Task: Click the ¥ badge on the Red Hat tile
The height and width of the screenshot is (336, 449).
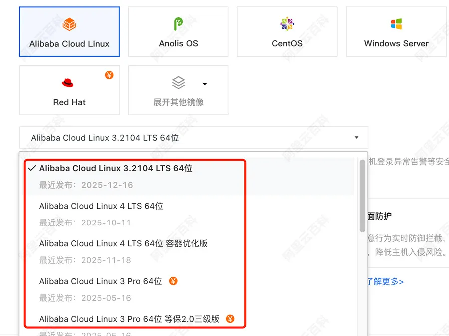Action: [109, 74]
